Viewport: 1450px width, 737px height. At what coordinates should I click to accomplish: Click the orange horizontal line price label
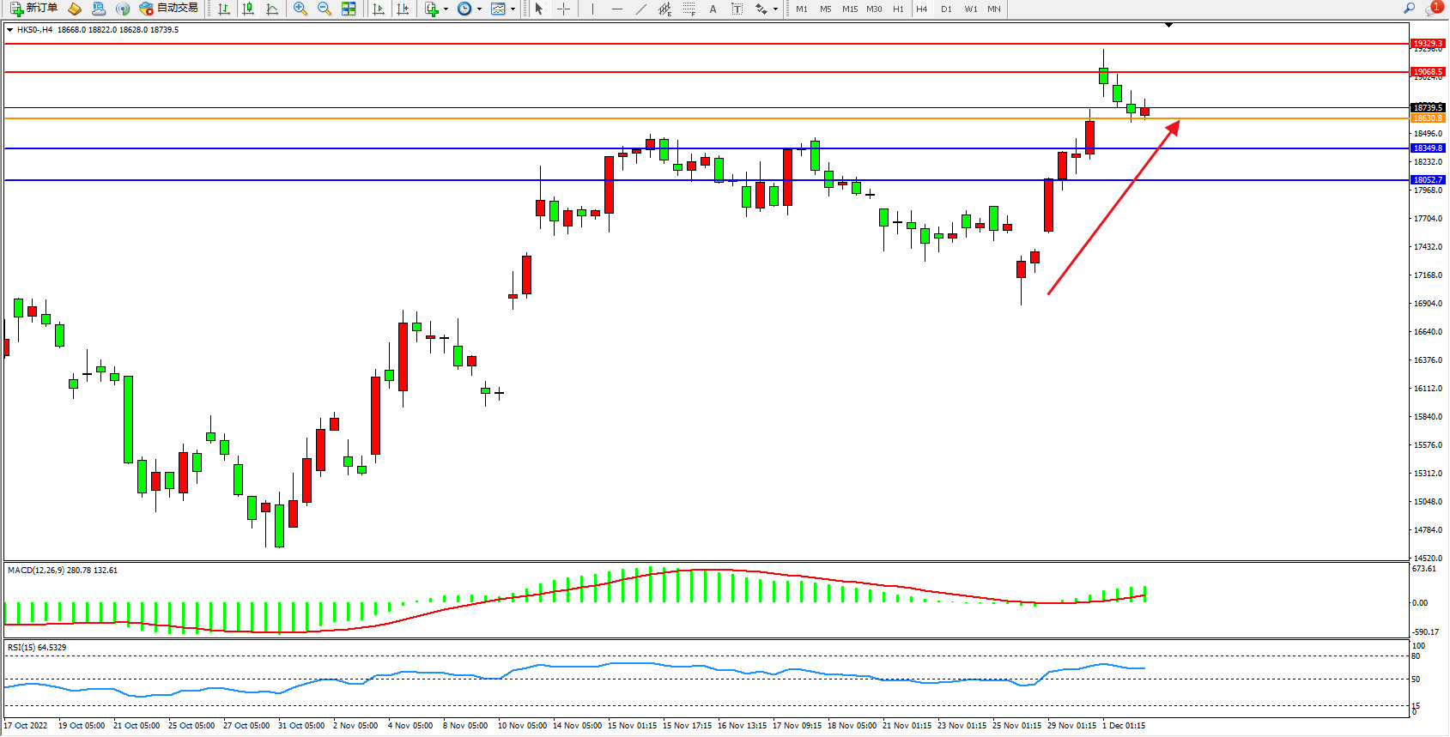(x=1428, y=118)
